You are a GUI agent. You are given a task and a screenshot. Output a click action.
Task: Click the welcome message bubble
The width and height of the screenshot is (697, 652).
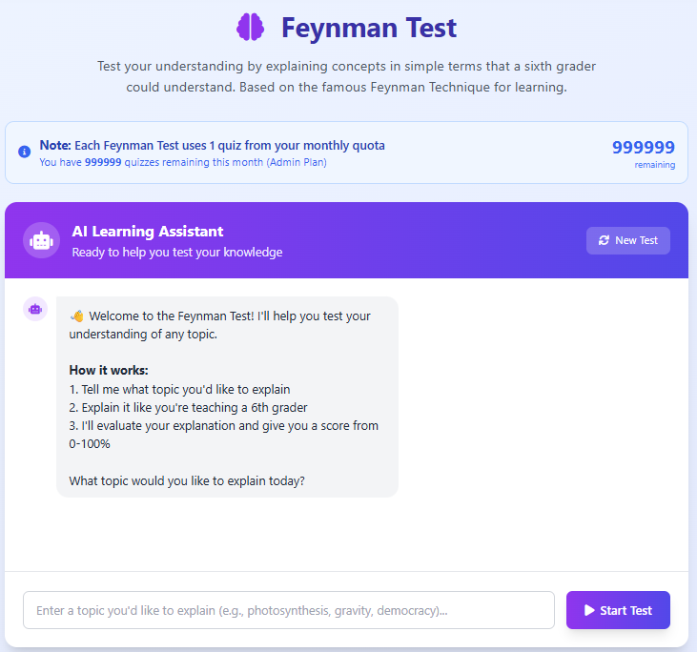227,397
